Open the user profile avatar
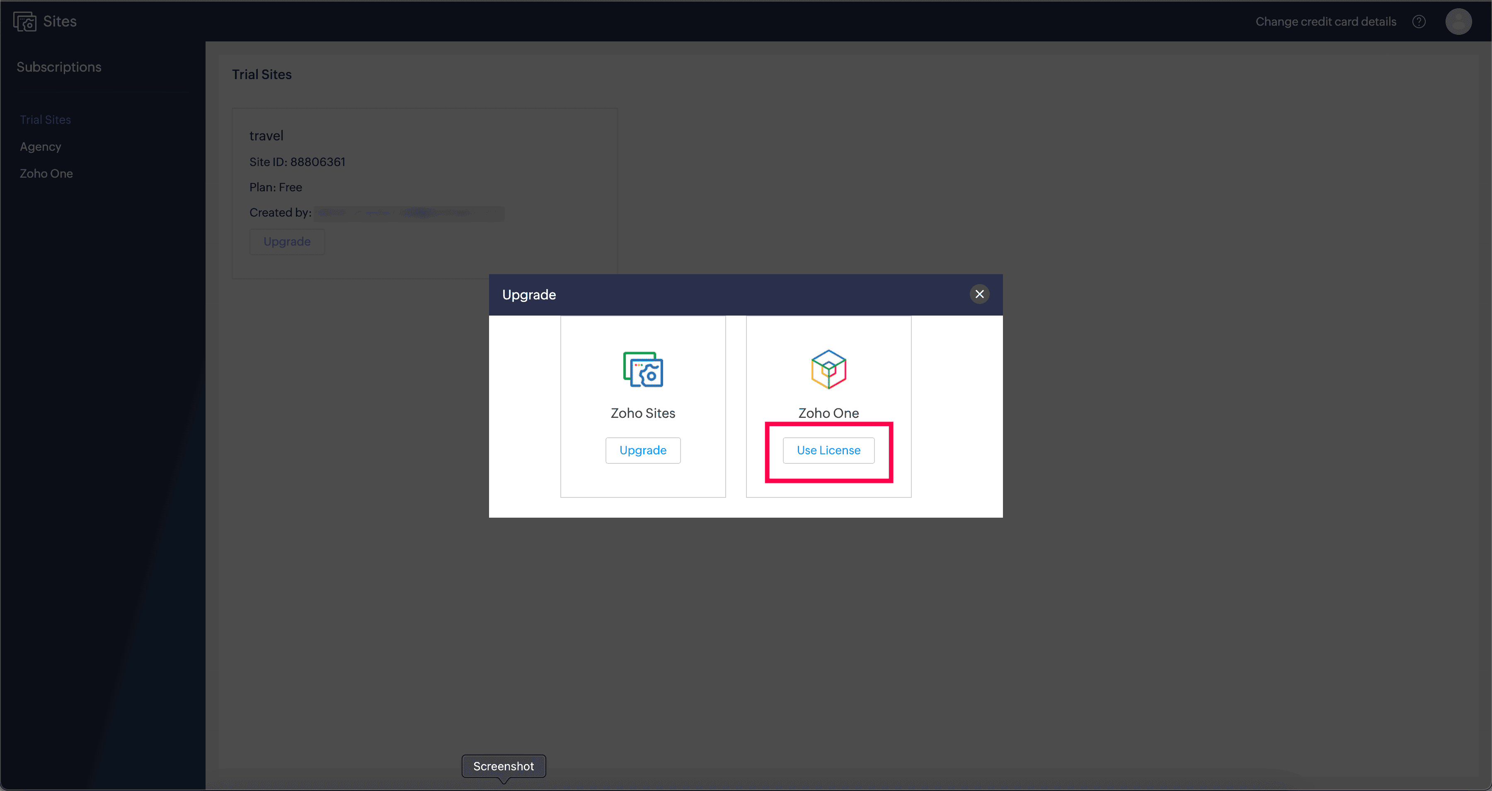 [x=1458, y=22]
